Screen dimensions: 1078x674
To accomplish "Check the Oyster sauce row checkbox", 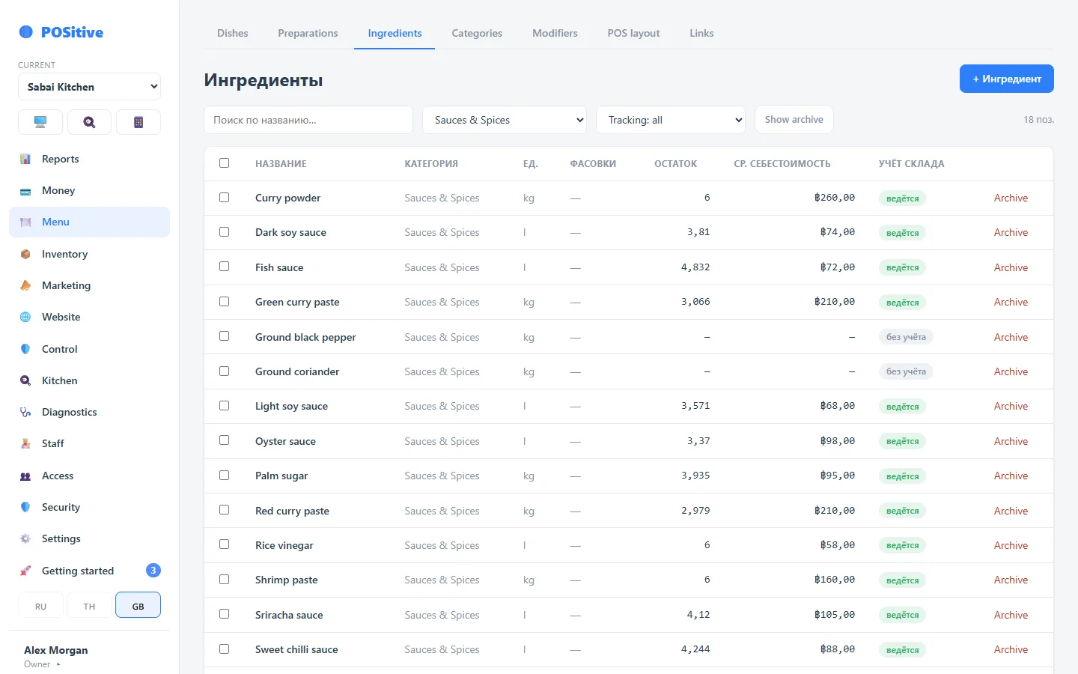I will [x=224, y=440].
